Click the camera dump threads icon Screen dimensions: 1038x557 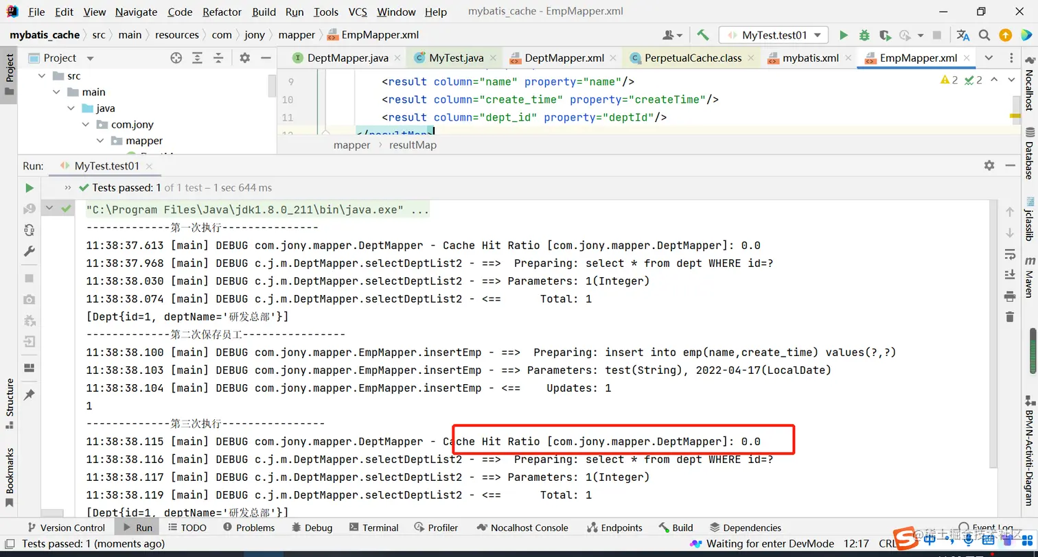coord(29,299)
